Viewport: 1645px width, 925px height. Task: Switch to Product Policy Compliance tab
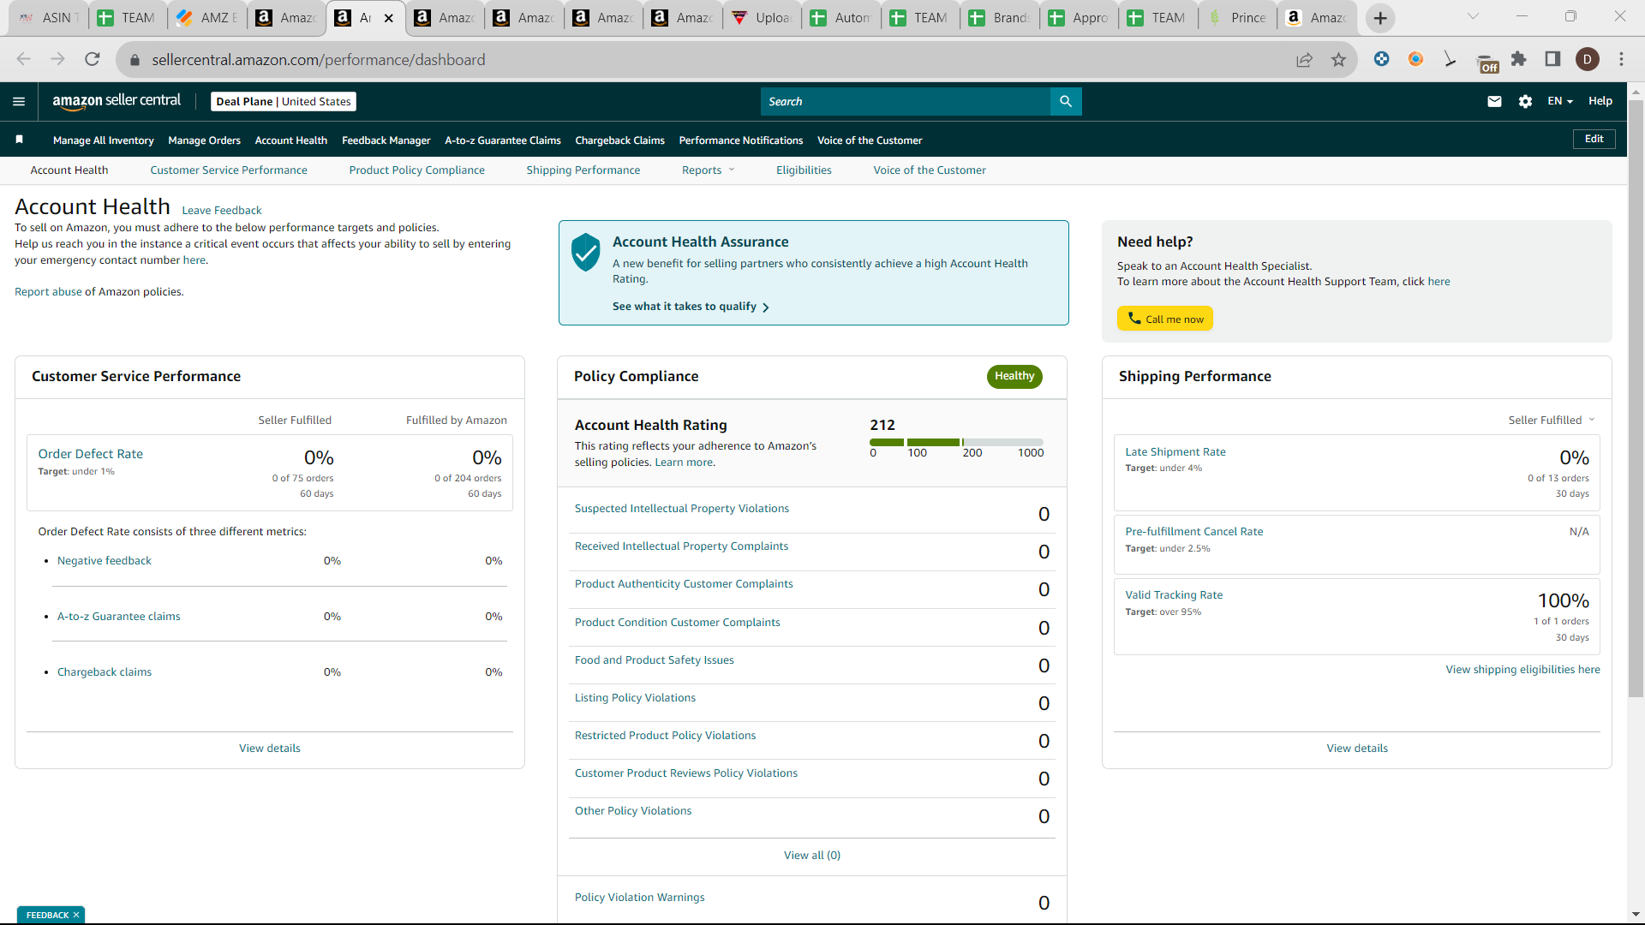[416, 170]
